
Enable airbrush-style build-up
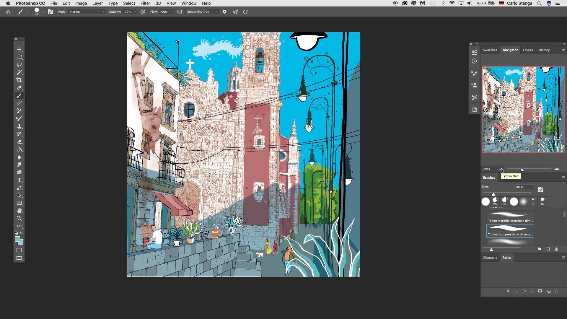tap(180, 12)
